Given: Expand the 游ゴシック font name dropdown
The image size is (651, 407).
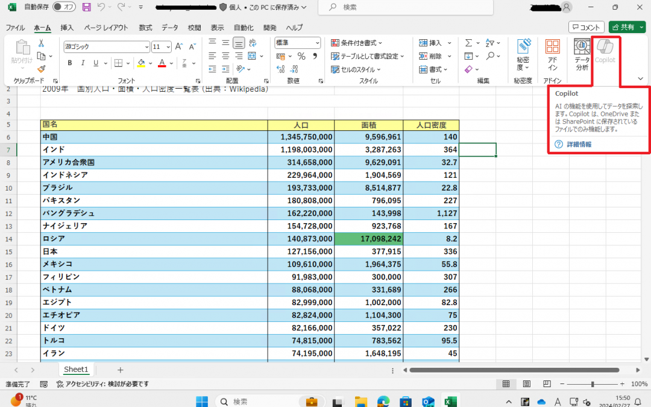Looking at the screenshot, I should pos(146,47).
